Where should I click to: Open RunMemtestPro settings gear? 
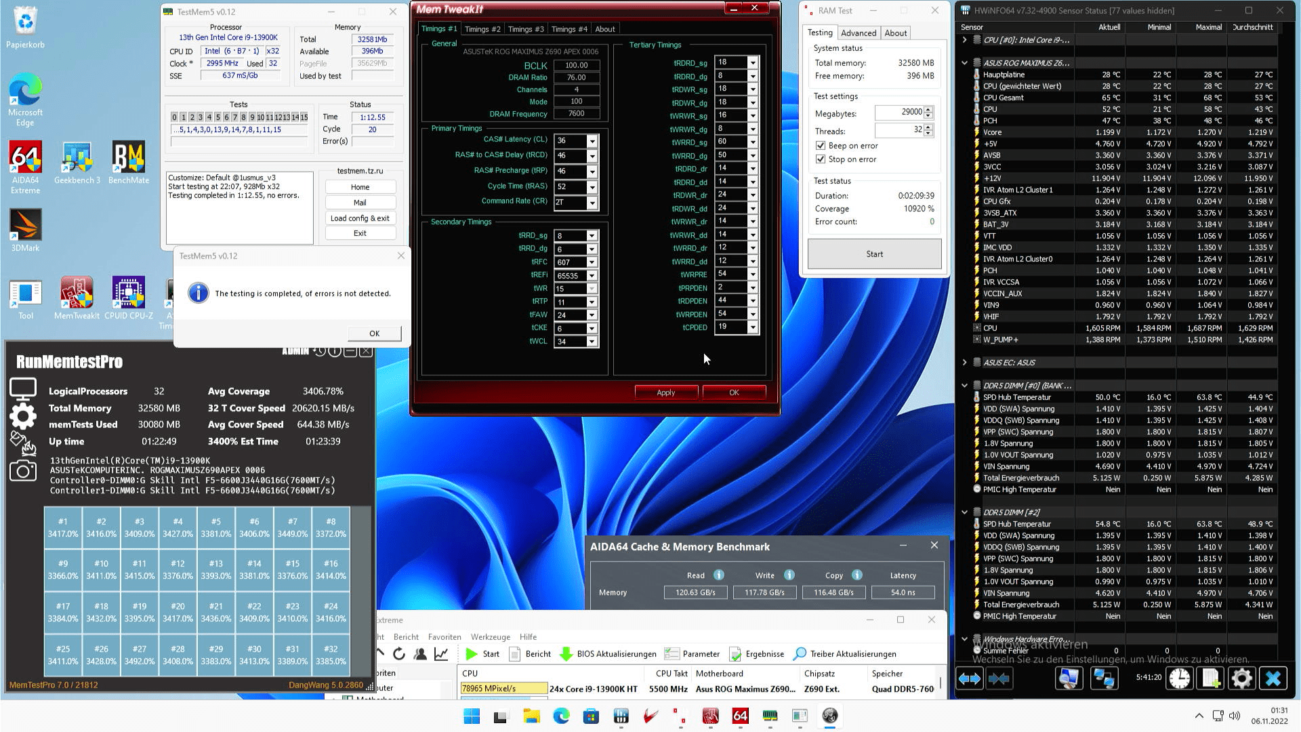click(x=23, y=415)
